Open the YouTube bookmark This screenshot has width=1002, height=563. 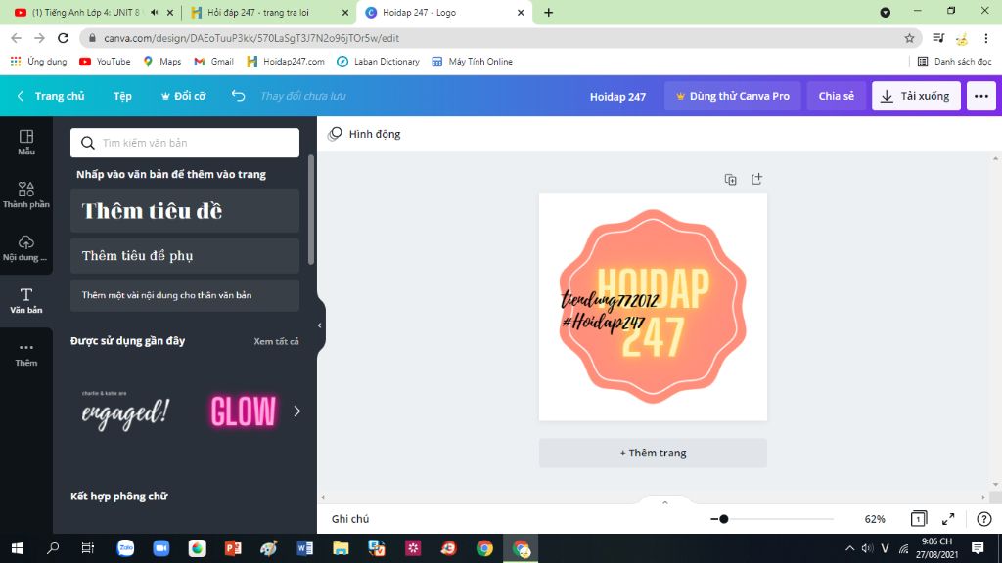click(105, 62)
